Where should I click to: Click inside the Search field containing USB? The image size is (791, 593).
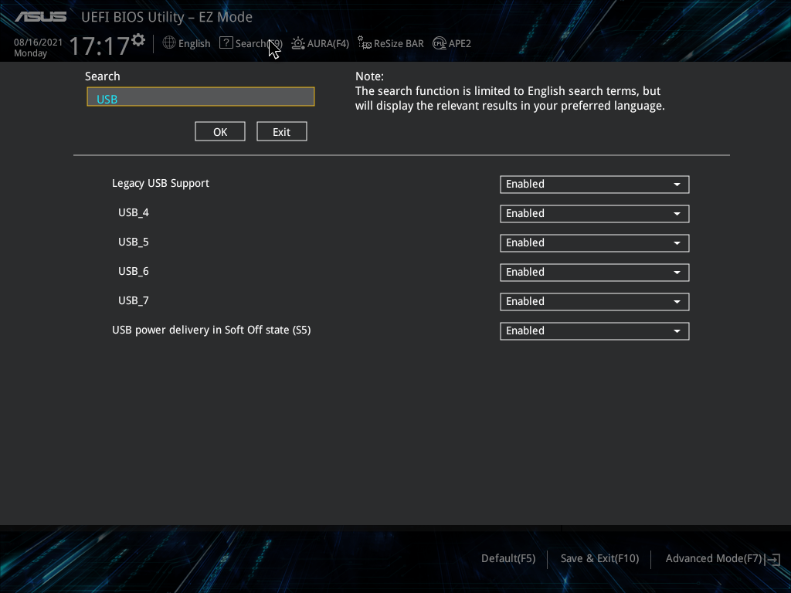201,97
